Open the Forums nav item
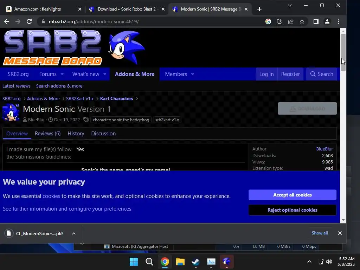 pyautogui.click(x=48, y=74)
